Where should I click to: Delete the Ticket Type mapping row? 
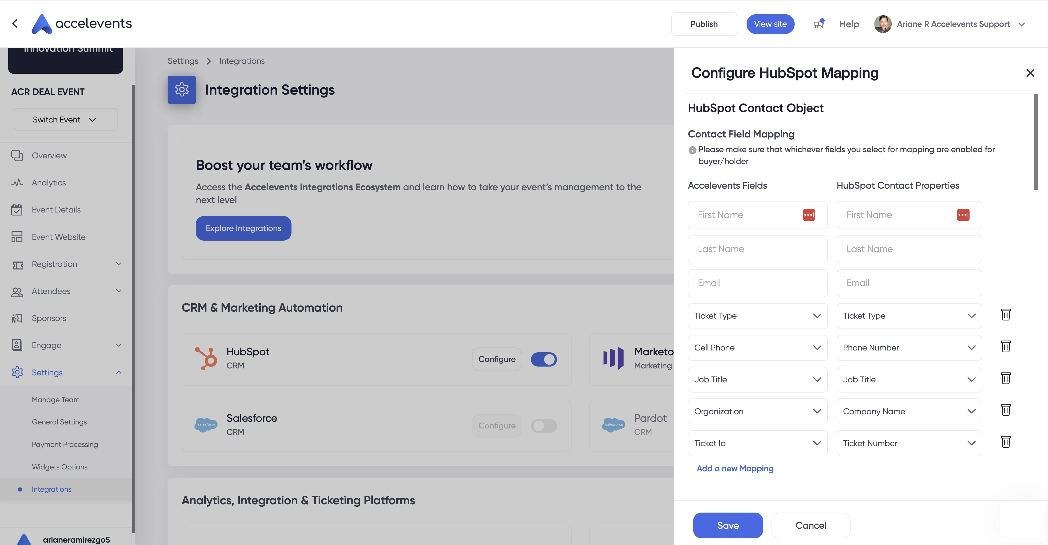click(x=1005, y=315)
